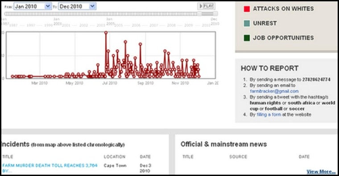Select the red Attacks on Whites swatch
This screenshot has height=176, width=339.
coord(247,9)
